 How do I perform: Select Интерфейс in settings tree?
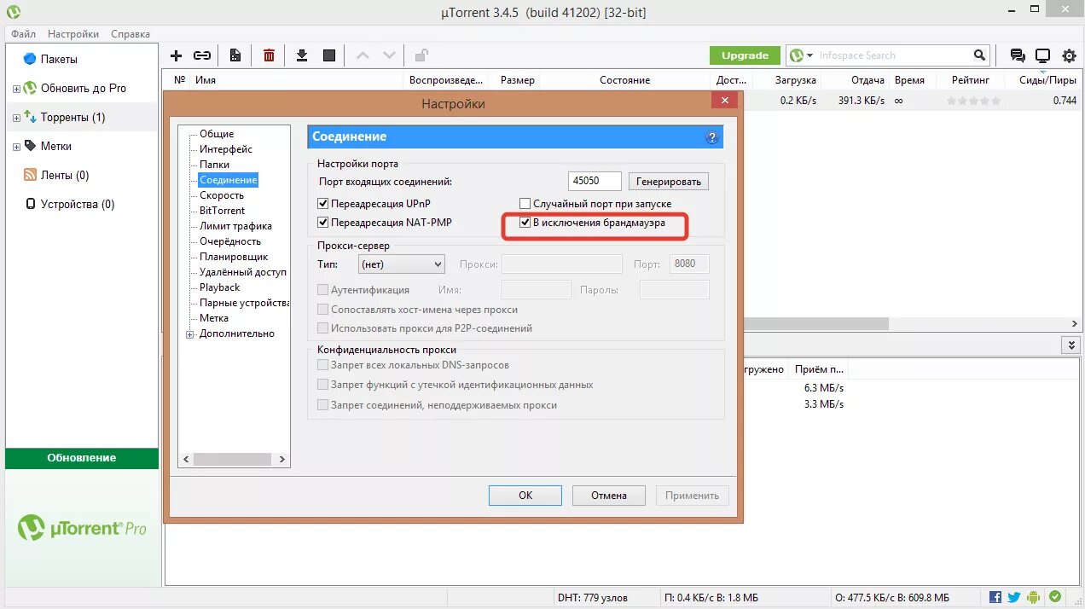pyautogui.click(x=226, y=149)
